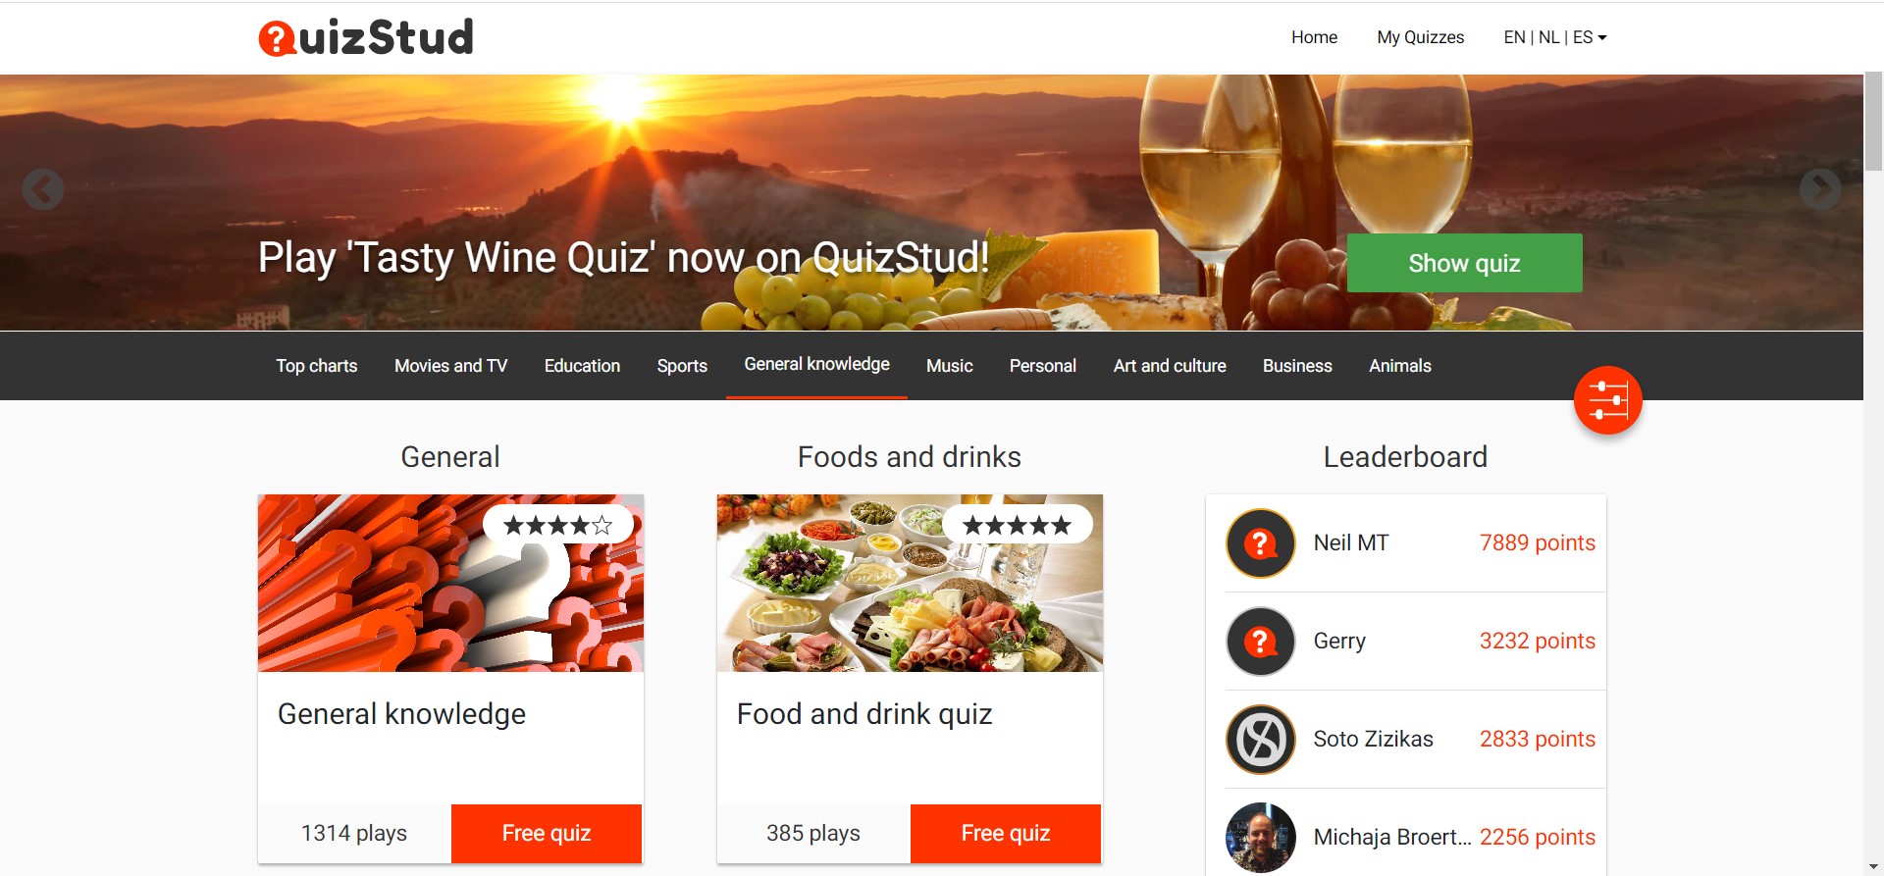Open the My Quizzes menu item
The width and height of the screenshot is (1884, 876).
[x=1420, y=37]
